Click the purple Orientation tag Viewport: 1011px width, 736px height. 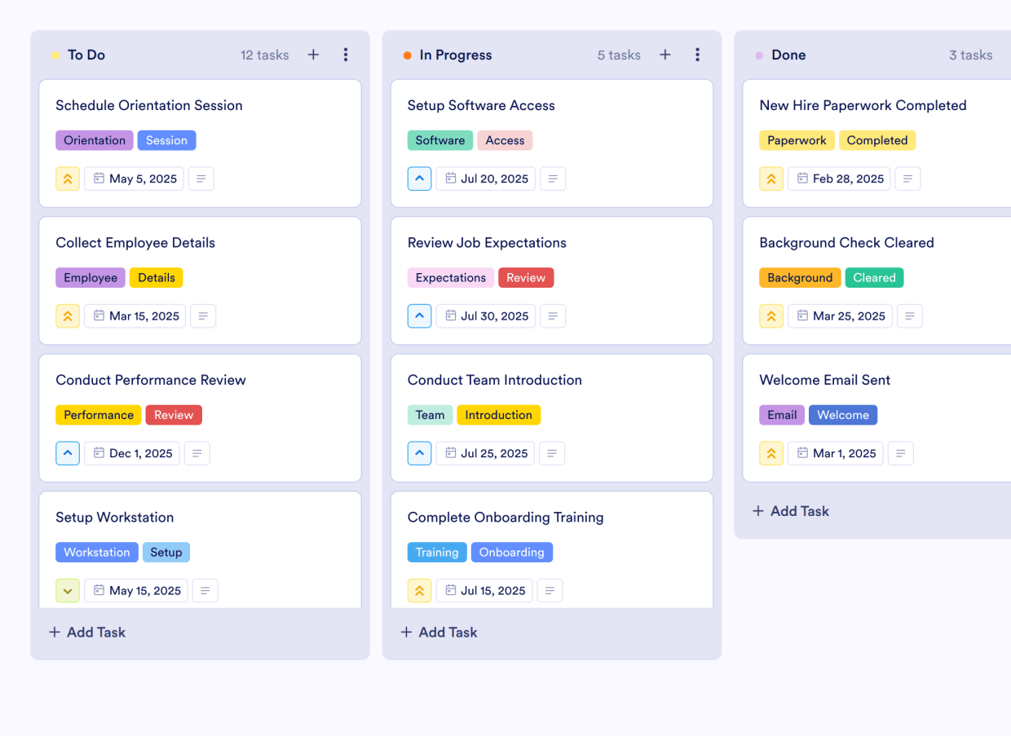[x=94, y=140]
